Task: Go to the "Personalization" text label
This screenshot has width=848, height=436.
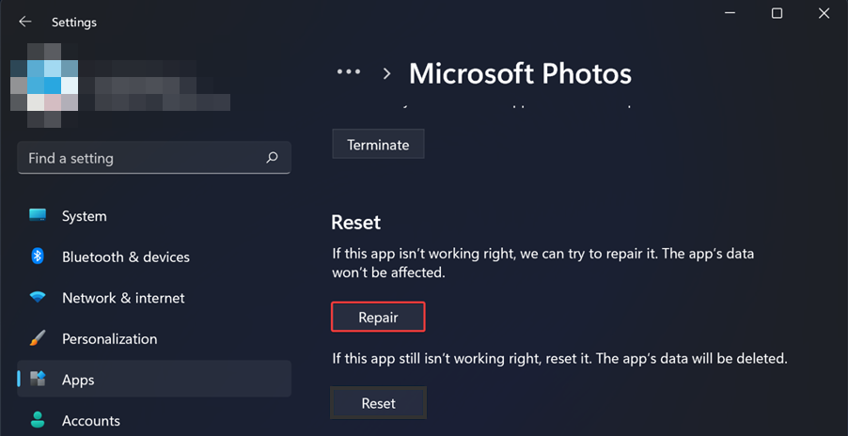Action: (x=109, y=338)
